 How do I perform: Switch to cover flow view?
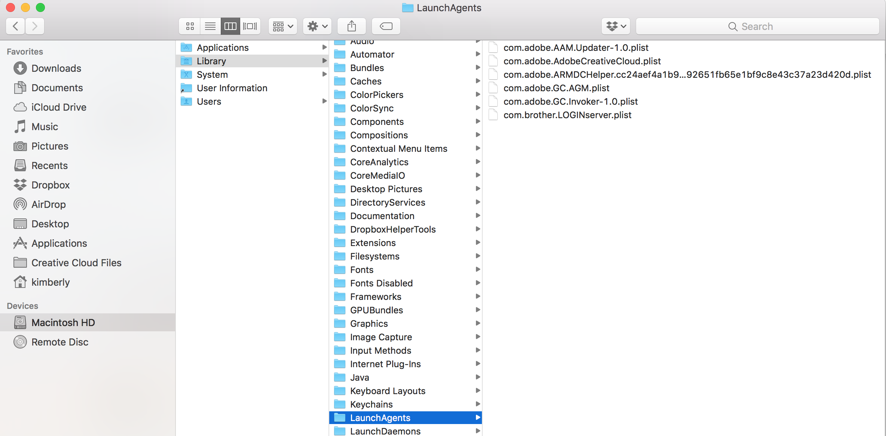tap(250, 26)
